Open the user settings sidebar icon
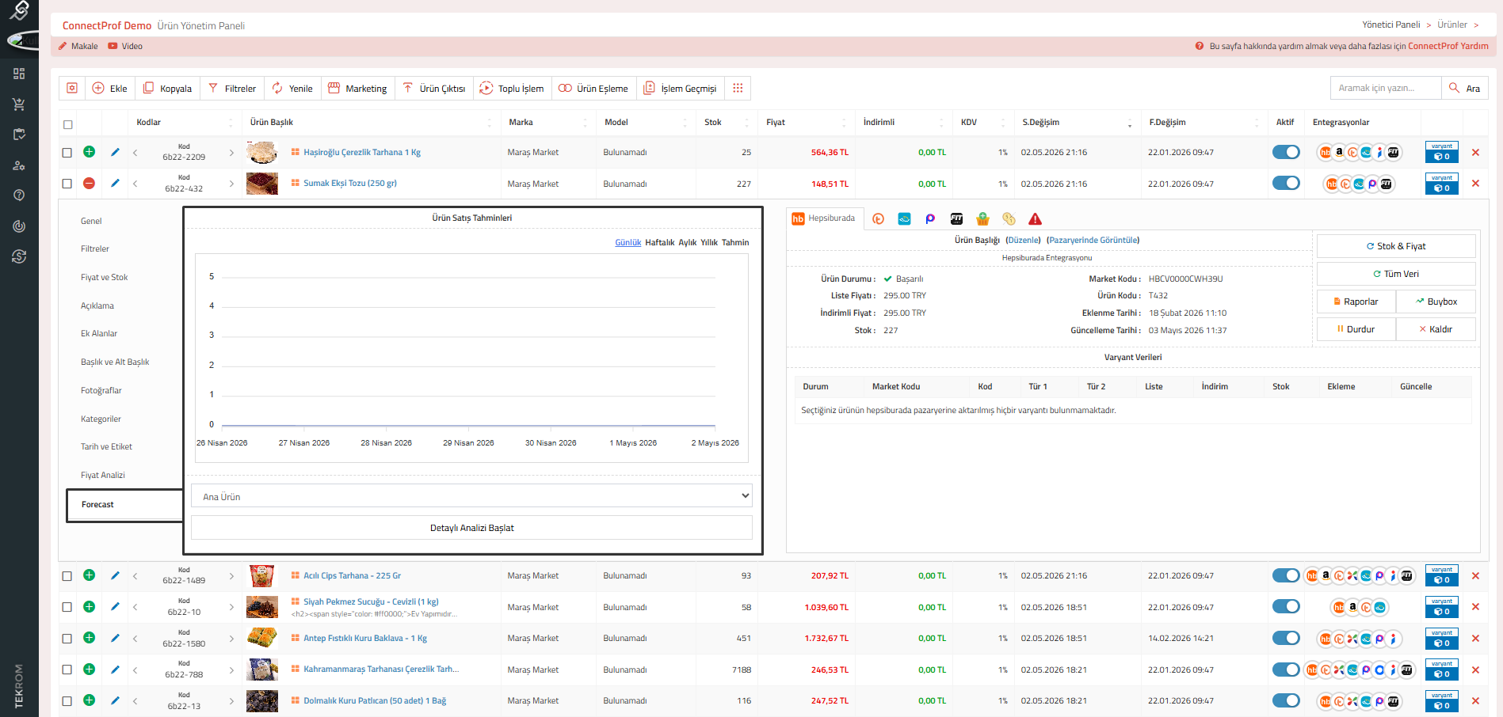 tap(19, 165)
